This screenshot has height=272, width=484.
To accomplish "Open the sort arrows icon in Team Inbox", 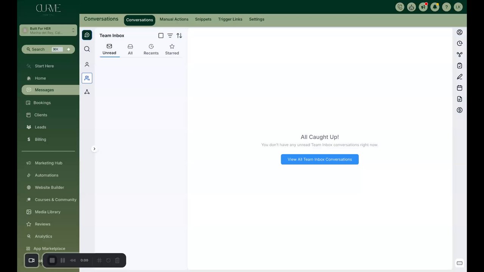I will 179,36.
